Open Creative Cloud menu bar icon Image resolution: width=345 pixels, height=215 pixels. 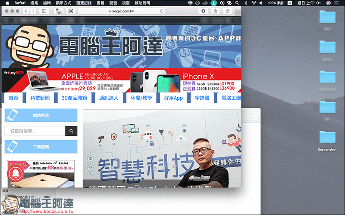(205, 3)
